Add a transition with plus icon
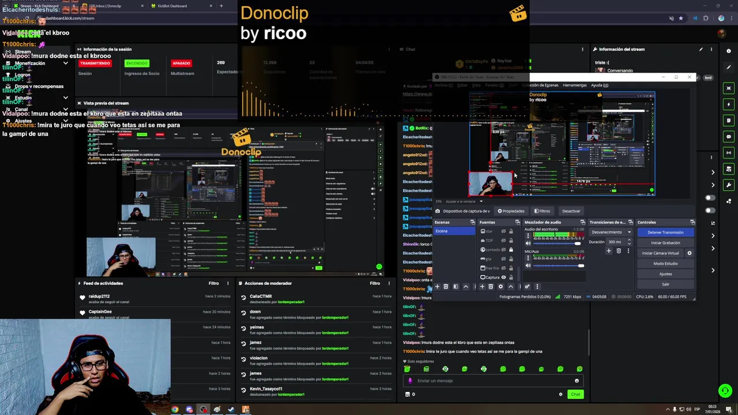 [608, 251]
